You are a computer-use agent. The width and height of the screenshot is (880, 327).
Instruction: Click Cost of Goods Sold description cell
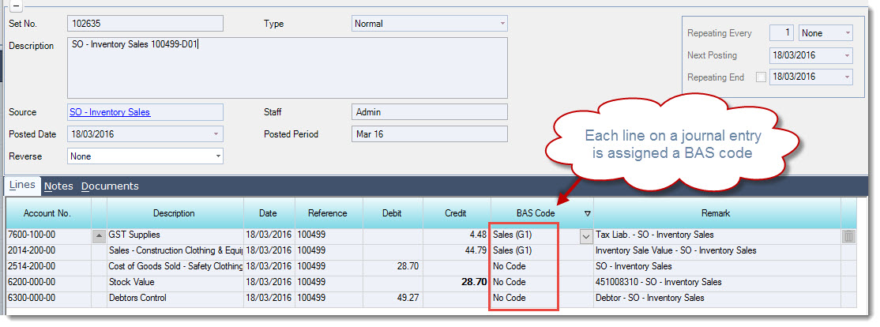[175, 266]
